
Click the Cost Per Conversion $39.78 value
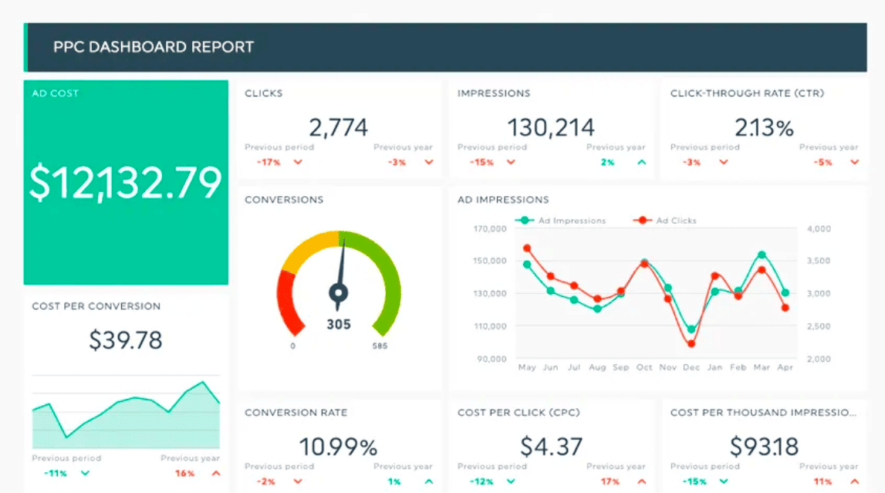click(126, 340)
